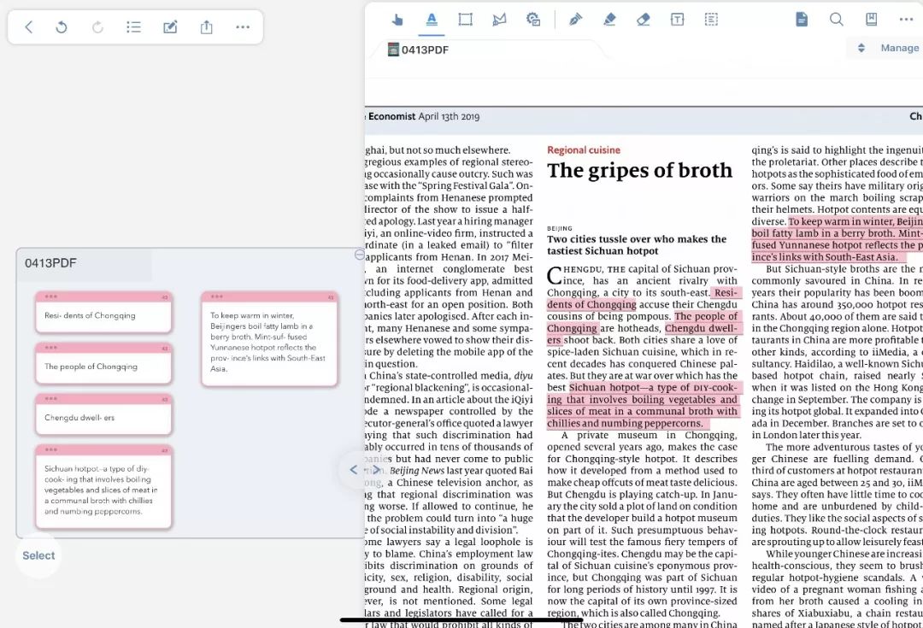Screen dimensions: 923x628
Task: Click the 'The gripes of broth' headline
Action: click(640, 171)
